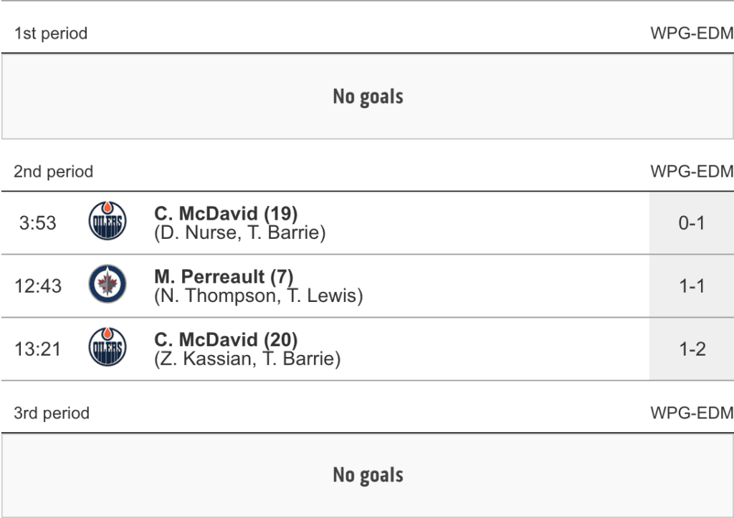Click the 3:53 goal time

[38, 223]
